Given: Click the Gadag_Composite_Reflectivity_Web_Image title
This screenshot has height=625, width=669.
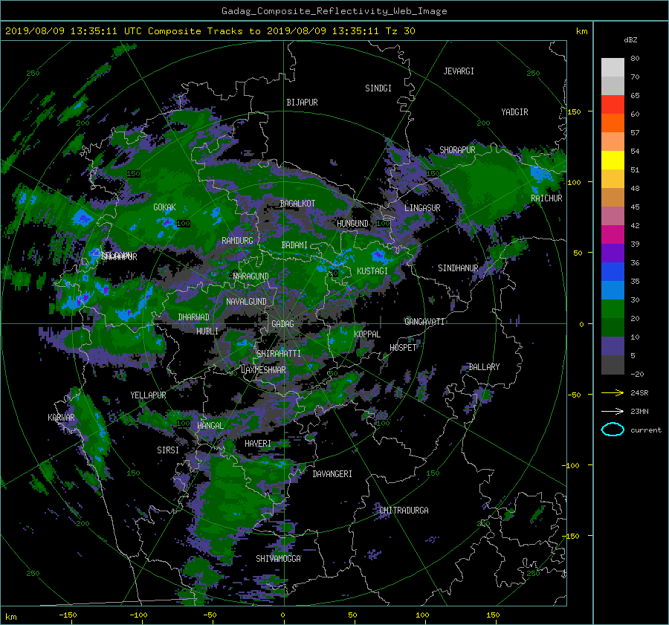Looking at the screenshot, I should [x=334, y=11].
